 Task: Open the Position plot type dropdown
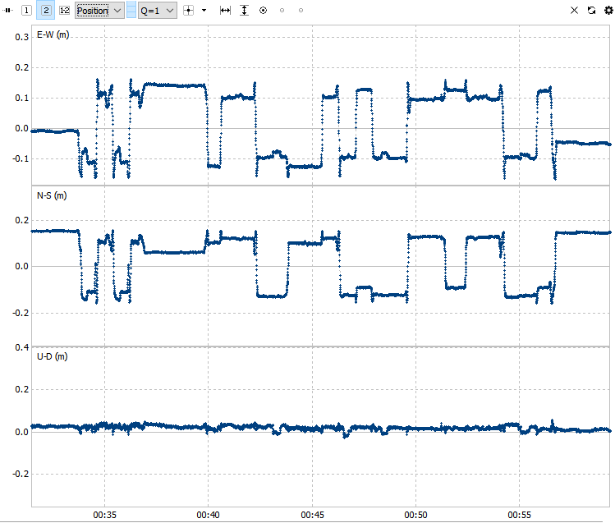tap(99, 11)
